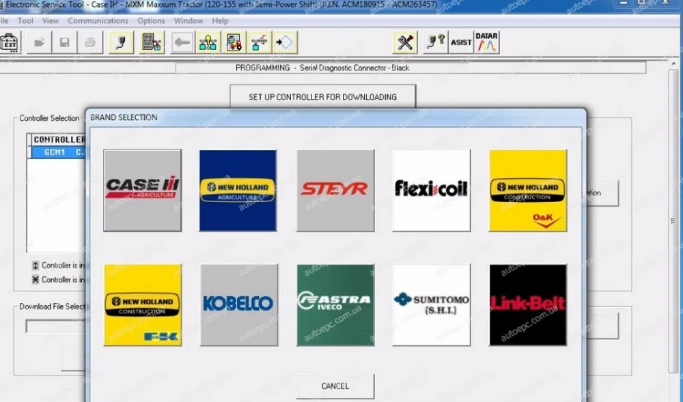Screen dimensions: 683x402
Task: Click the print toolbar icon
Action: pyautogui.click(x=90, y=42)
